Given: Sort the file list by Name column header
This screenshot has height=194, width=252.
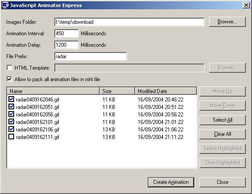Looking at the screenshot, I should pos(53,91).
